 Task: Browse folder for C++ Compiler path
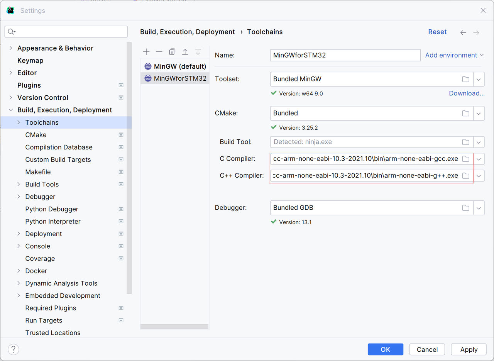pyautogui.click(x=466, y=176)
